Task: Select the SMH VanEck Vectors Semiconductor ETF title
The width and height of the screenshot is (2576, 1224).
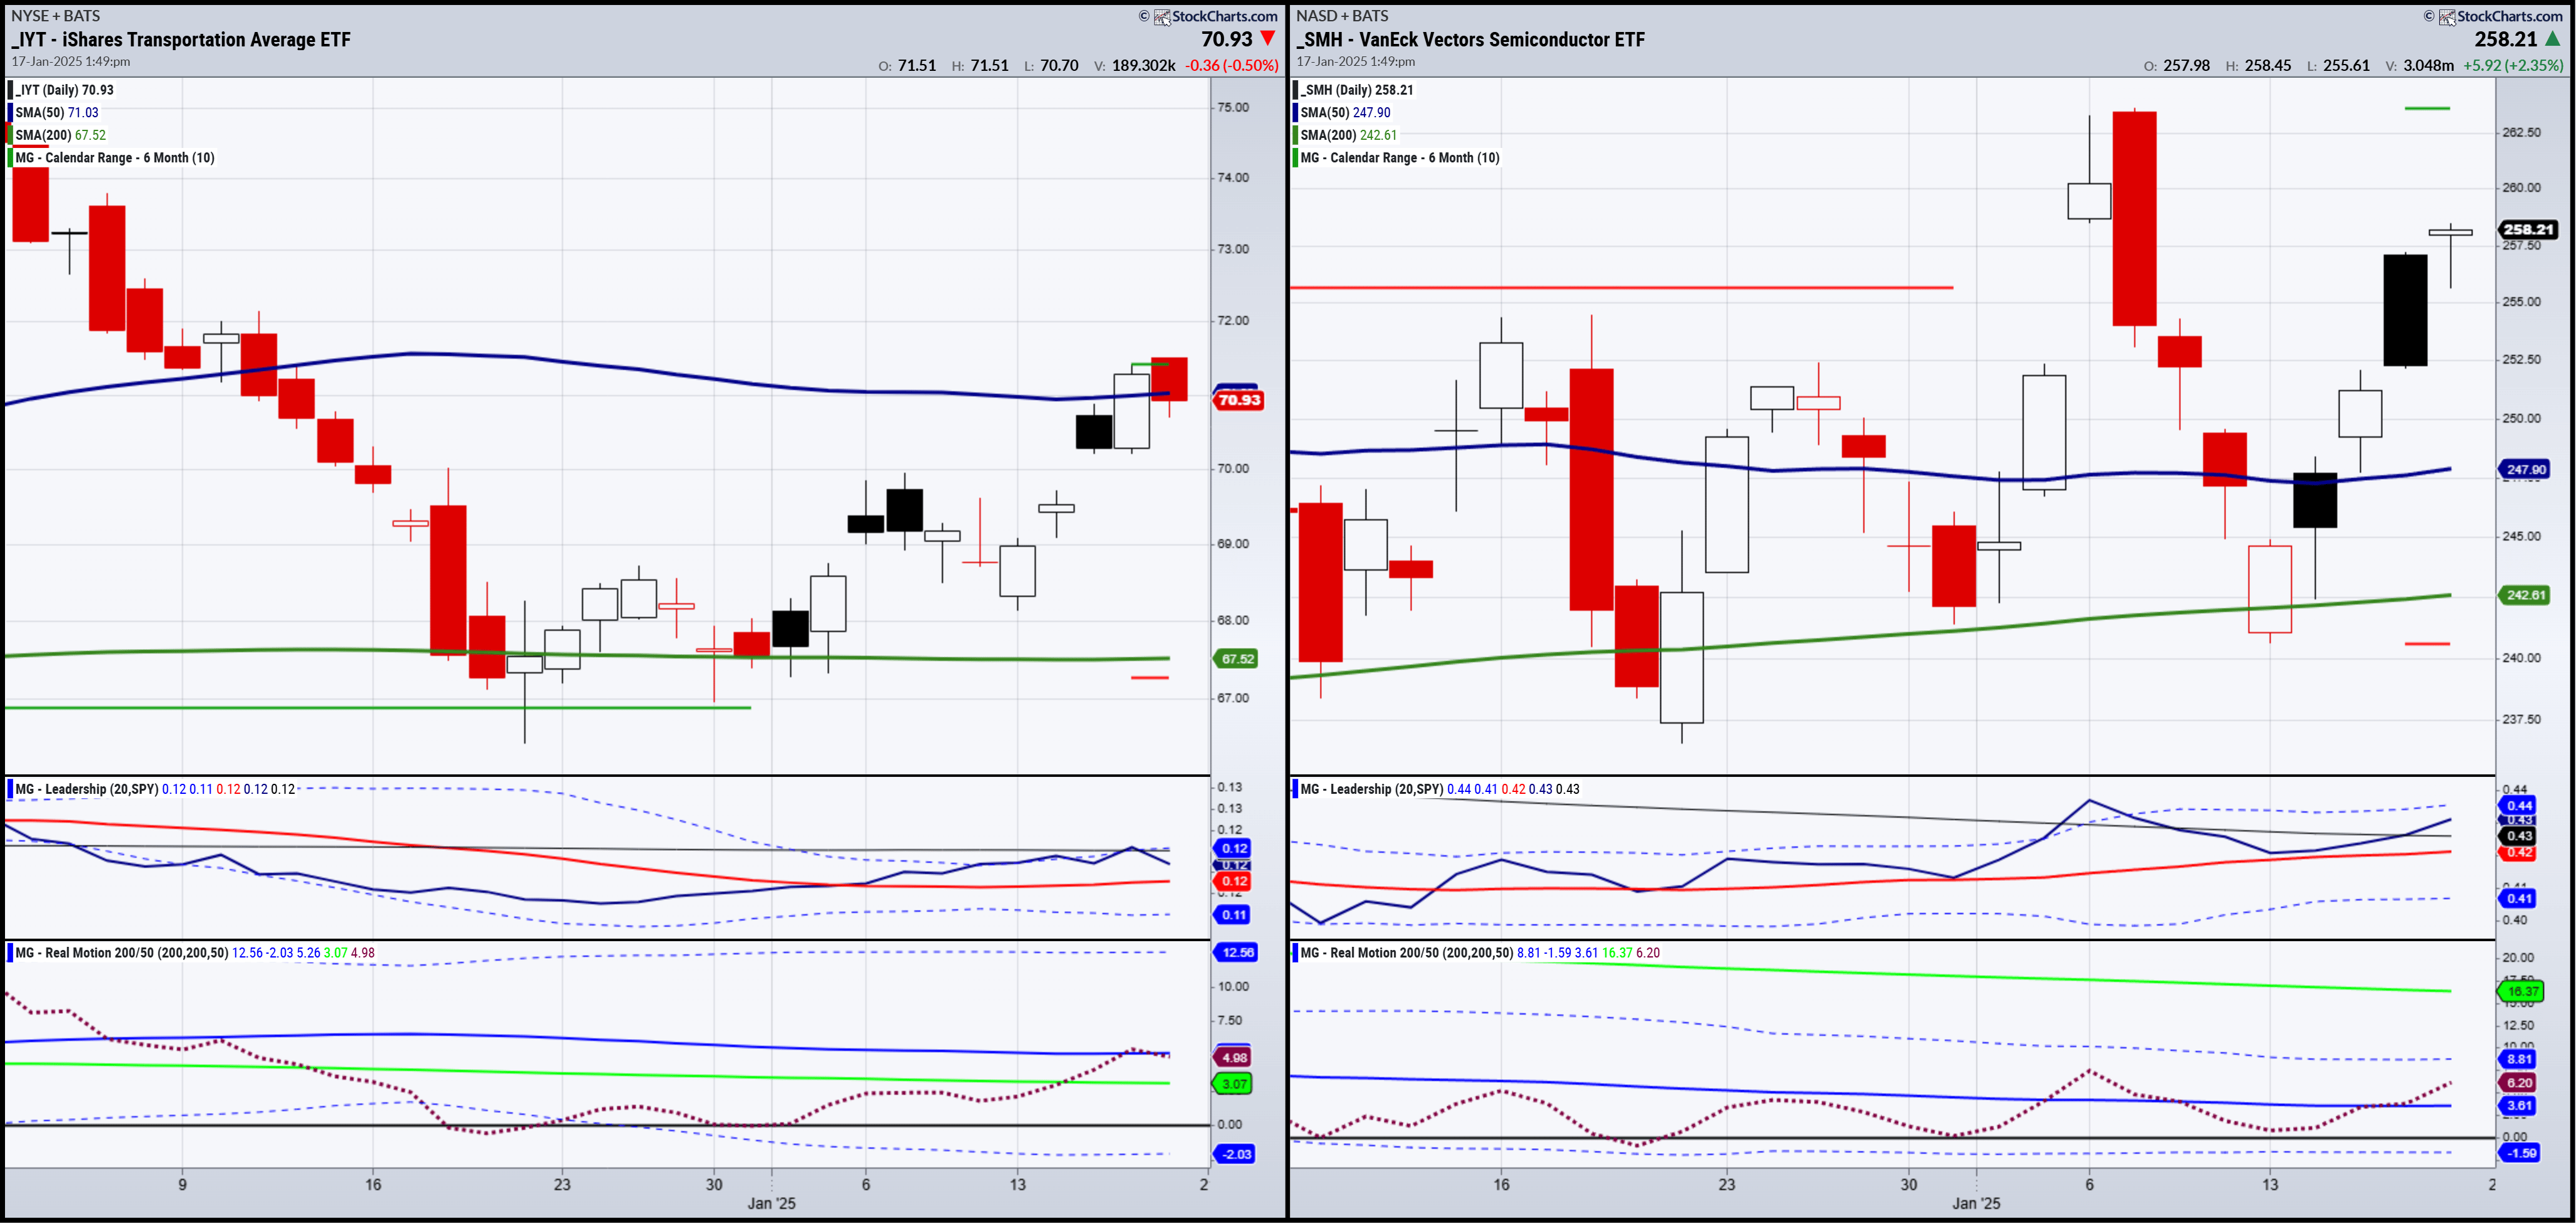Action: click(1470, 39)
